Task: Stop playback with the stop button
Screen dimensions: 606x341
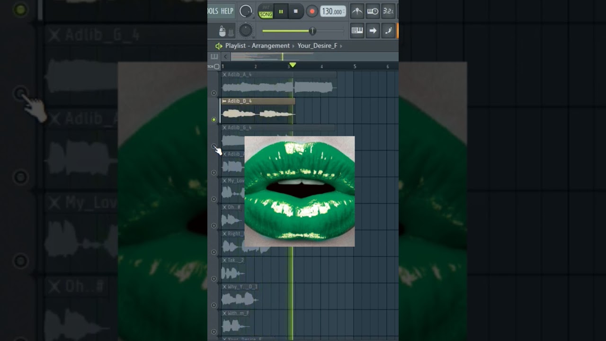Action: click(296, 11)
